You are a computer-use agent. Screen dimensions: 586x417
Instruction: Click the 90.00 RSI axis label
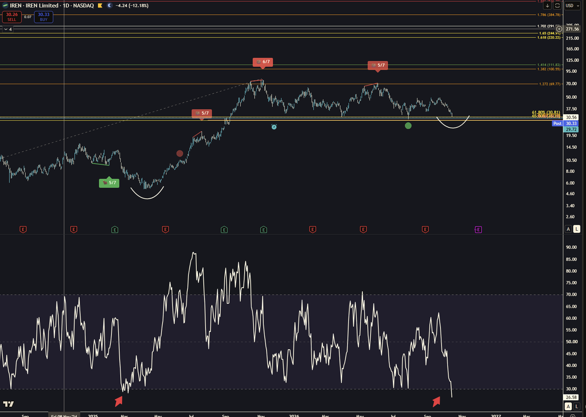571,248
